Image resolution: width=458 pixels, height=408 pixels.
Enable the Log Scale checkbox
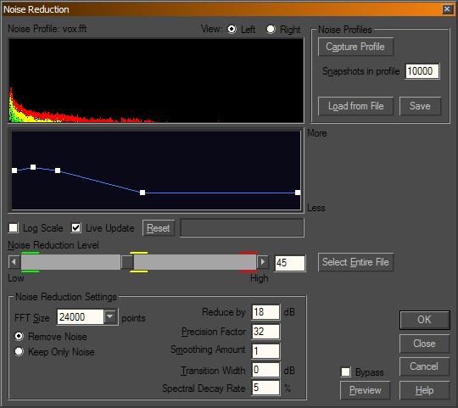click(x=13, y=228)
